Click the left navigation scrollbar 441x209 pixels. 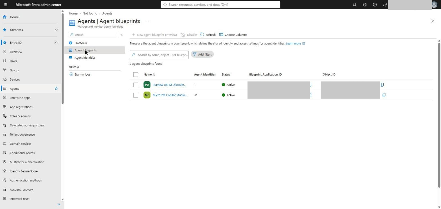pos(62,58)
